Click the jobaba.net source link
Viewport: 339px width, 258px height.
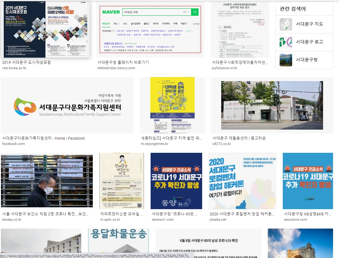(218, 220)
